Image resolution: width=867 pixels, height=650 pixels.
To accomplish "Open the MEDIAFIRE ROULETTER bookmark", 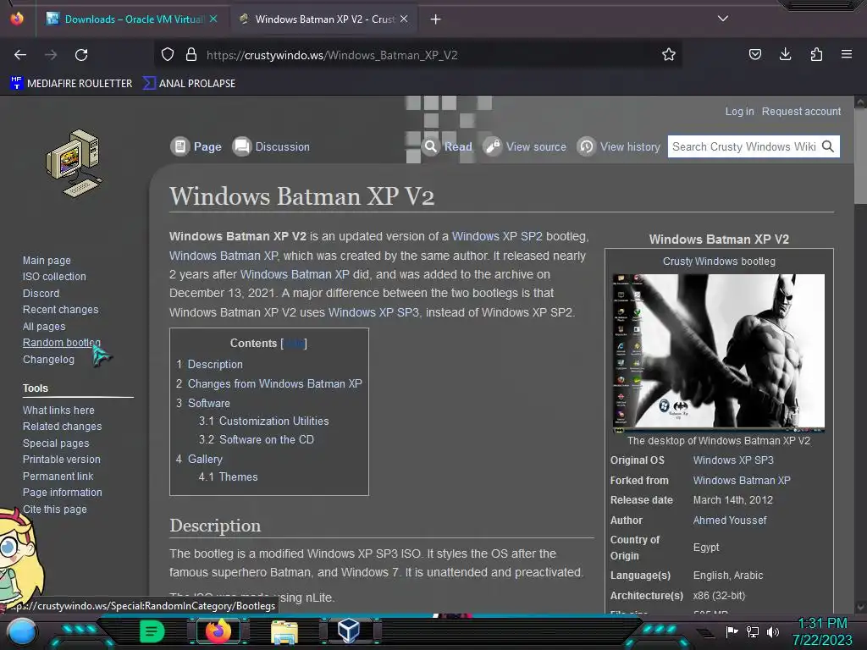I will pyautogui.click(x=71, y=84).
